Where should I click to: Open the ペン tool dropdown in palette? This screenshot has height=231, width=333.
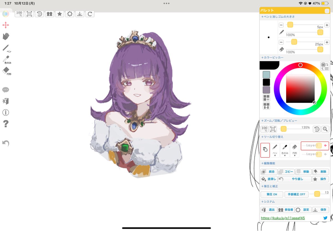(x=275, y=150)
